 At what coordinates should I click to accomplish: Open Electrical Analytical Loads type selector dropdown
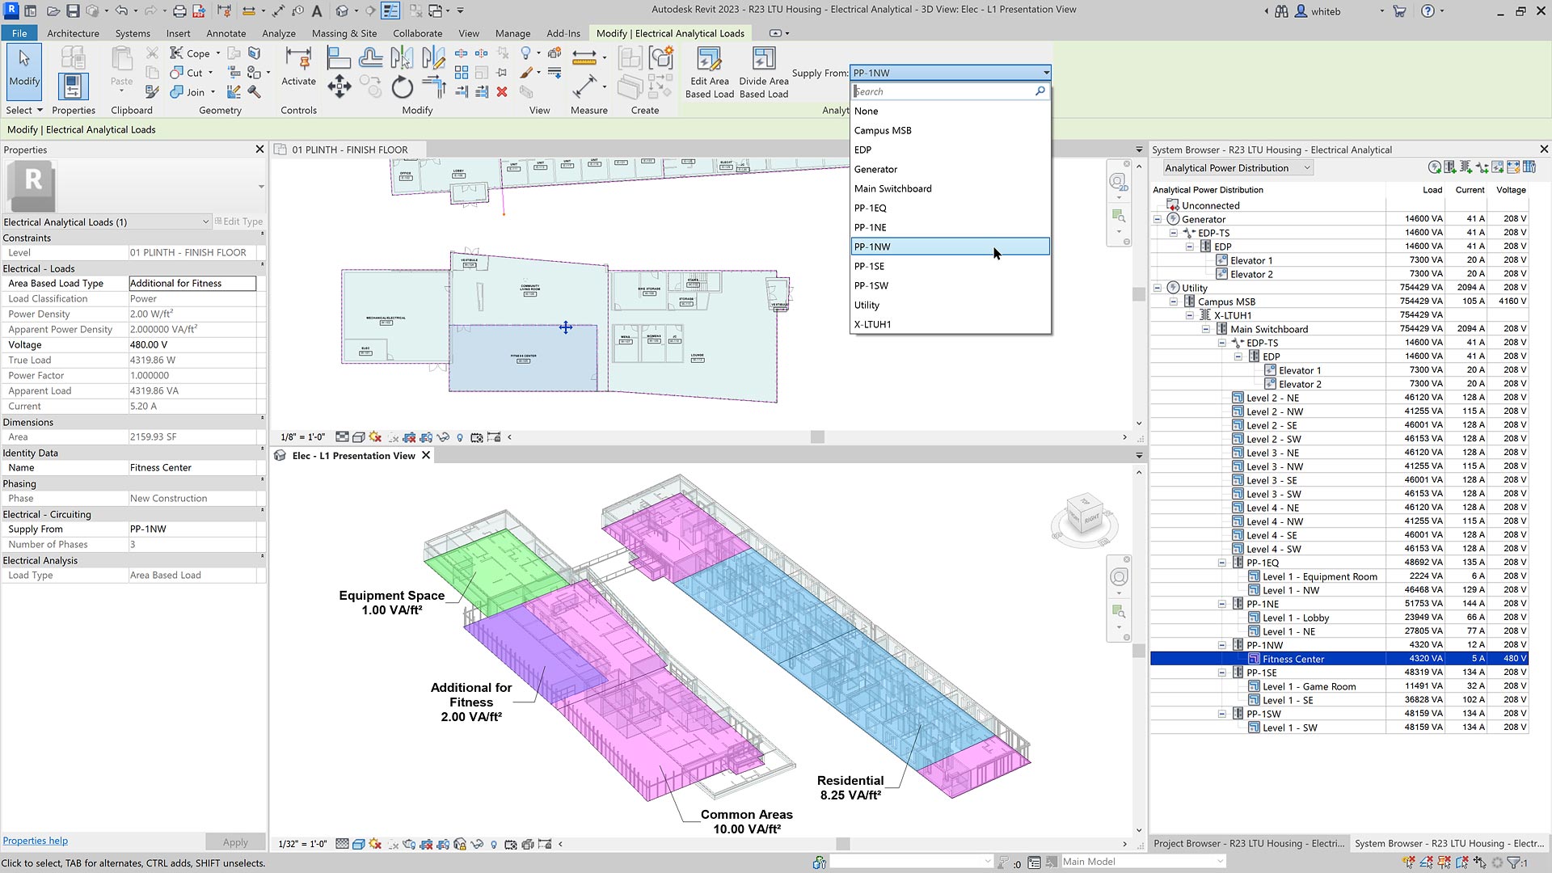point(205,221)
